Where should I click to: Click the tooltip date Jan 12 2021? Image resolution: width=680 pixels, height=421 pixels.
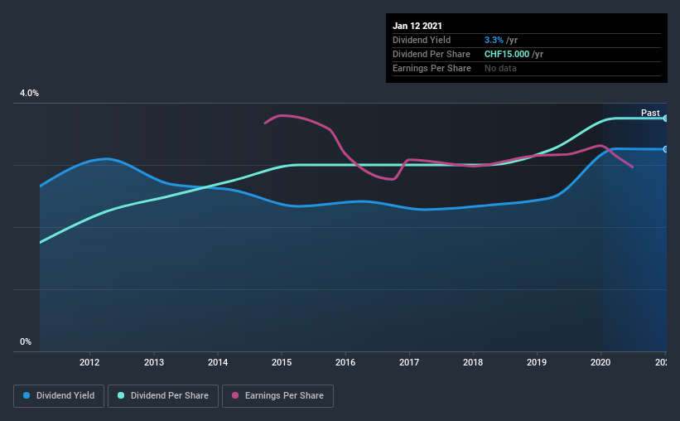click(x=417, y=26)
